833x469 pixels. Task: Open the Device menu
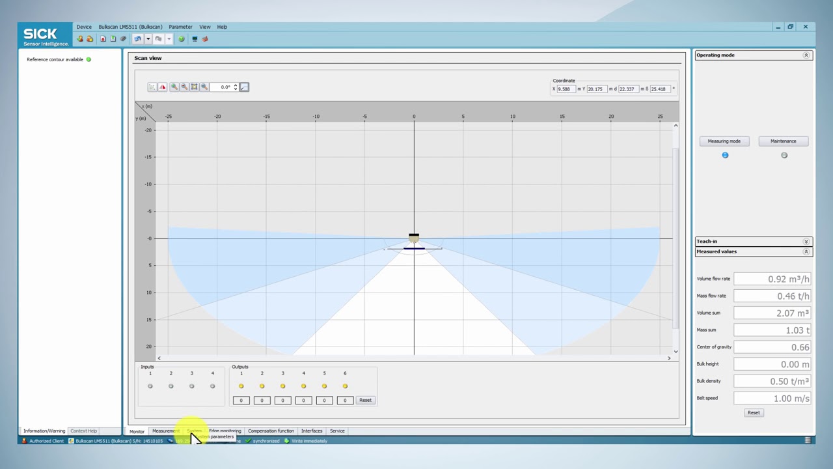point(84,27)
